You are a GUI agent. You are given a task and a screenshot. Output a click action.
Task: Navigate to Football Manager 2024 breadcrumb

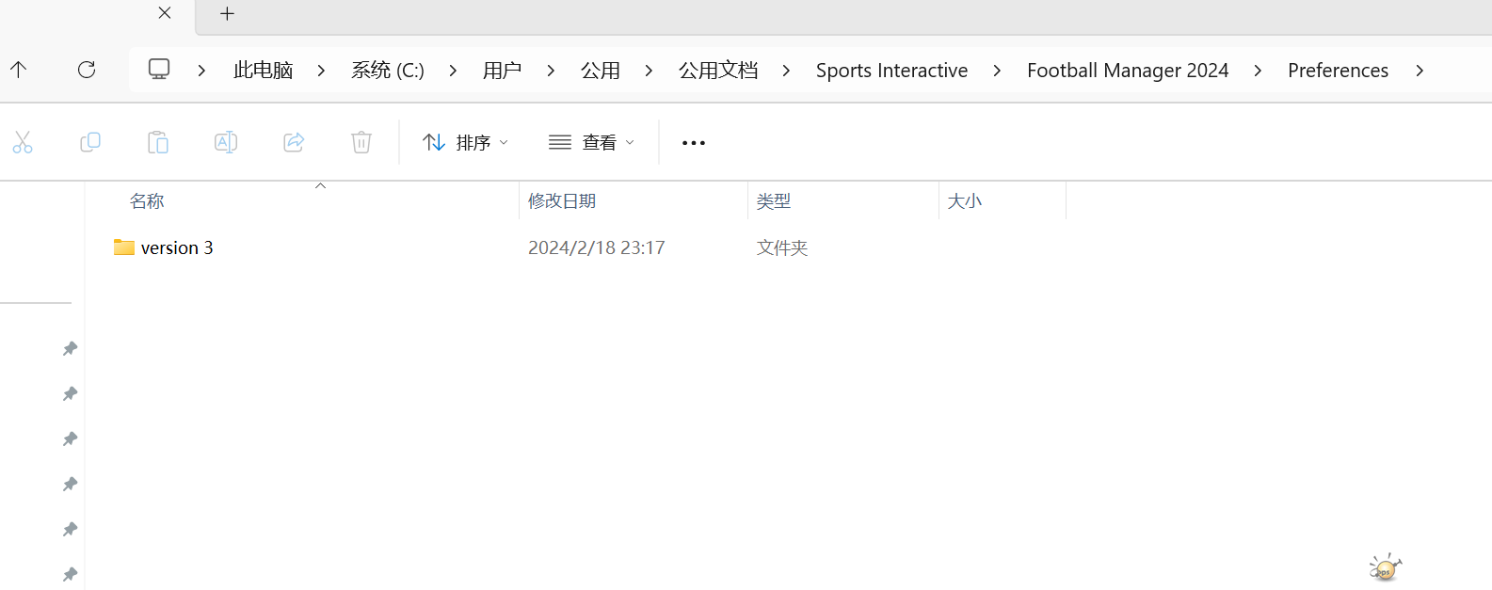pyautogui.click(x=1127, y=71)
